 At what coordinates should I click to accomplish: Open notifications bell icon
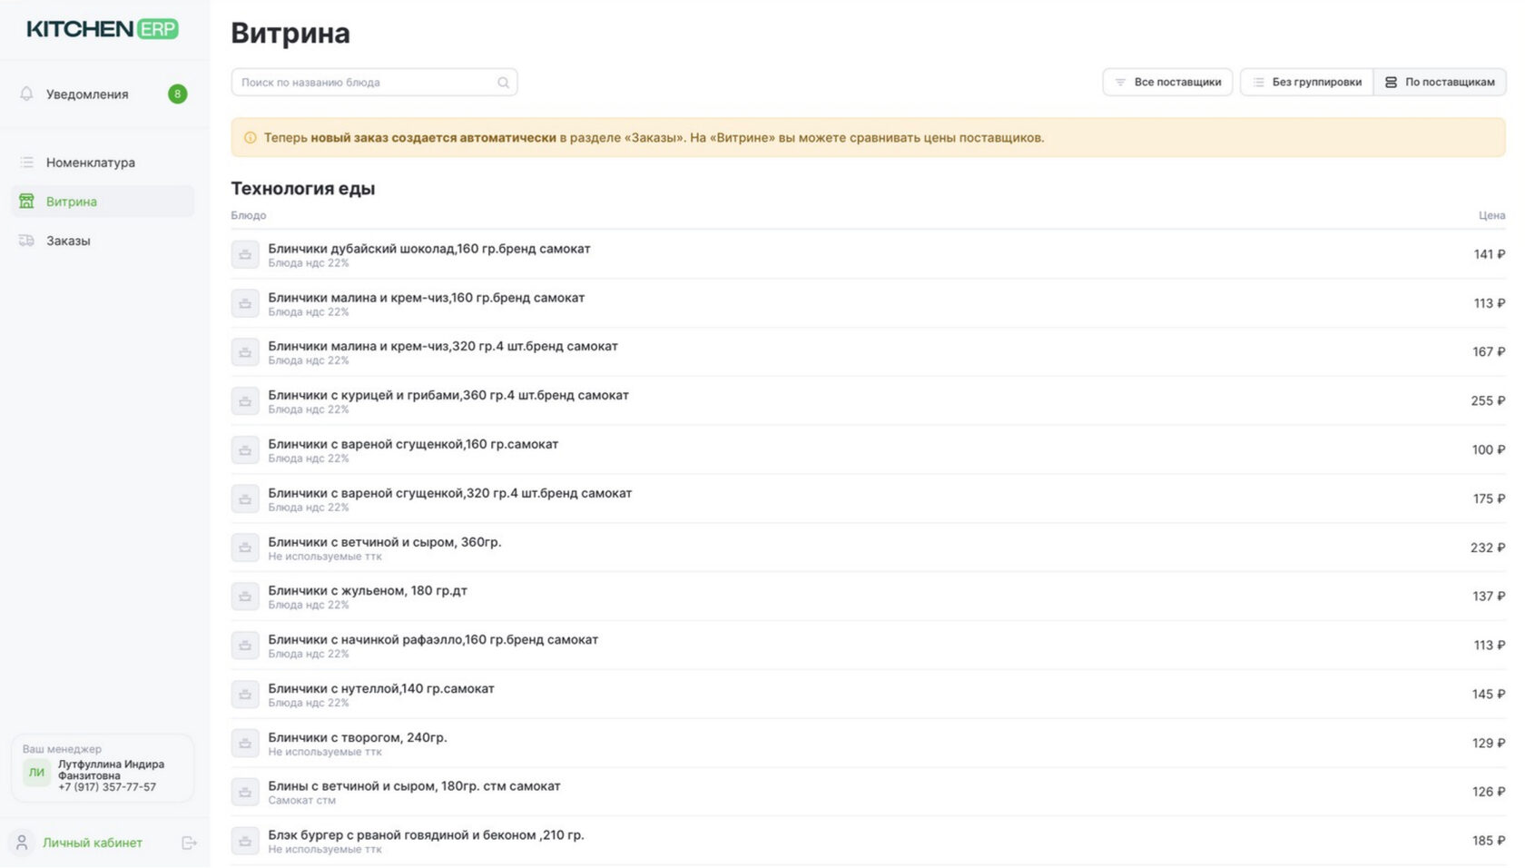pyautogui.click(x=26, y=94)
